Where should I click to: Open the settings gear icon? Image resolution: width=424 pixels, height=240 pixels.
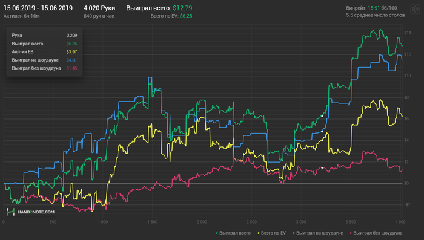[x=415, y=9]
